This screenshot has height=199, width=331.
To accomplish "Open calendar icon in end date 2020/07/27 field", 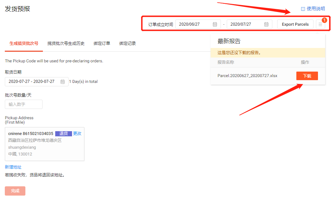I will [x=266, y=24].
